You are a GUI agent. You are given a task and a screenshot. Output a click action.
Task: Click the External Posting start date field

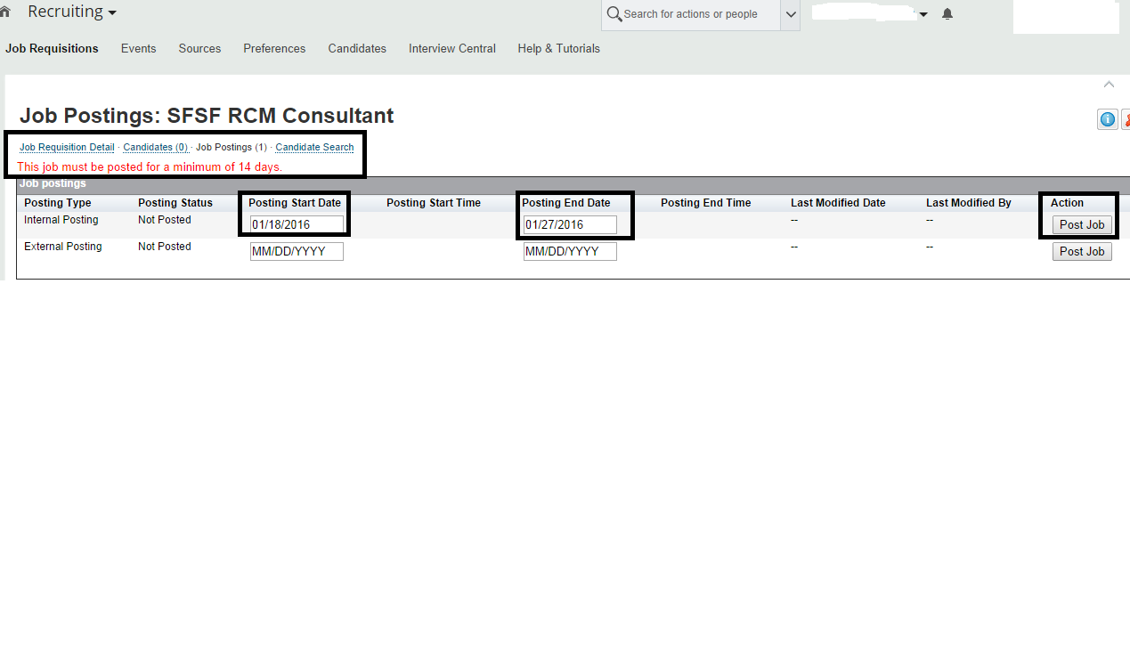(x=297, y=251)
